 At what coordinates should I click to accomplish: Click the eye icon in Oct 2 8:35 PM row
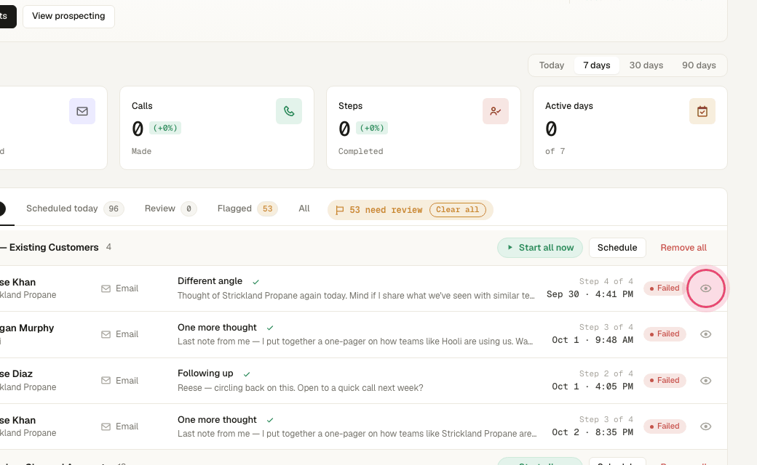pyautogui.click(x=705, y=426)
